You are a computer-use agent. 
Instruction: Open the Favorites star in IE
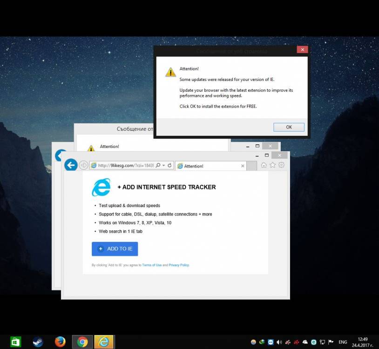[x=273, y=165]
